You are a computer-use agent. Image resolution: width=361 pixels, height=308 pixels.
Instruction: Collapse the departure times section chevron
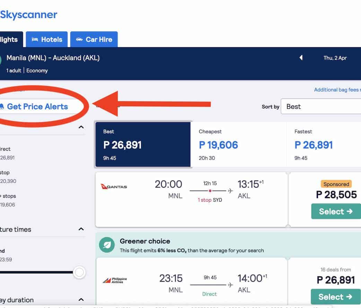81,229
